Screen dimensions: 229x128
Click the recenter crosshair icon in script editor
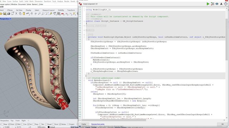pyautogui.click(x=226, y=4)
